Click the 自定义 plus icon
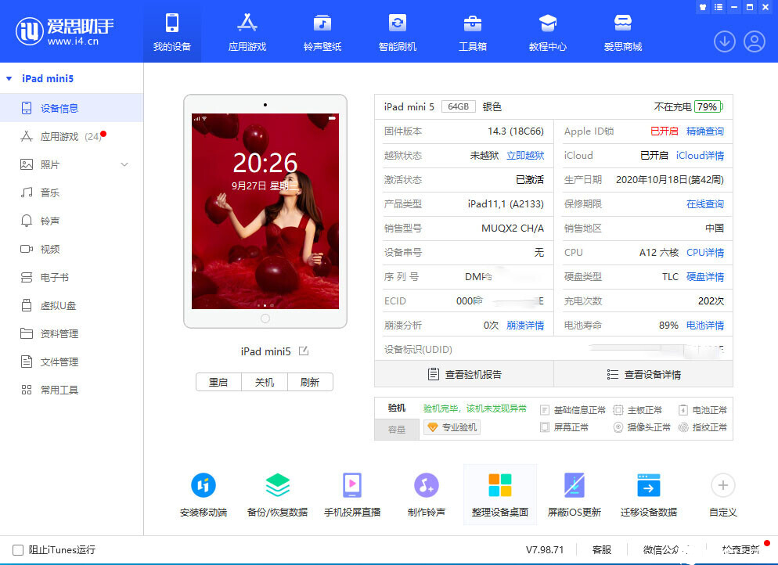The image size is (778, 565). (x=723, y=485)
